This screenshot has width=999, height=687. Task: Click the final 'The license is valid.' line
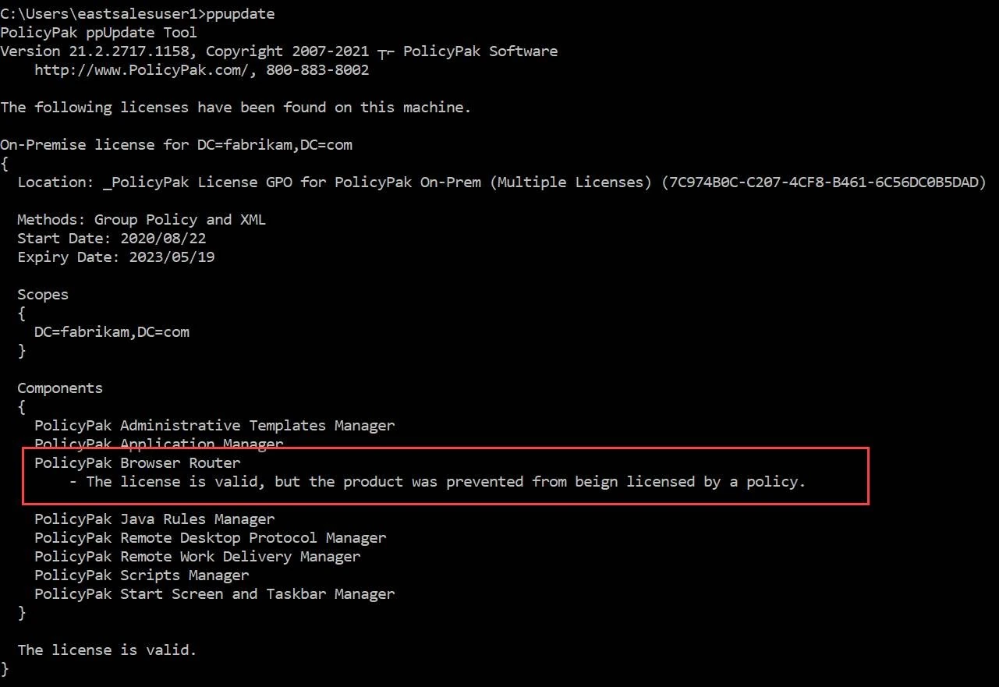107,650
